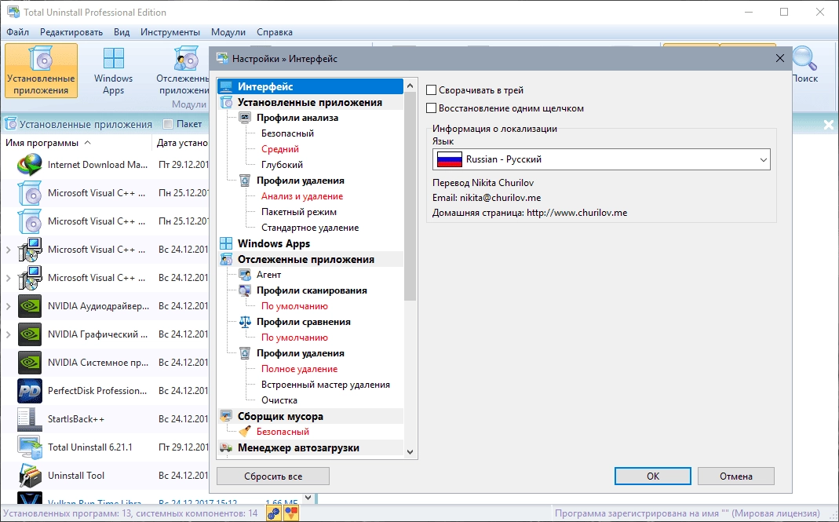Click Windows Apps icon in settings tree
Image resolution: width=839 pixels, height=522 pixels.
point(226,243)
